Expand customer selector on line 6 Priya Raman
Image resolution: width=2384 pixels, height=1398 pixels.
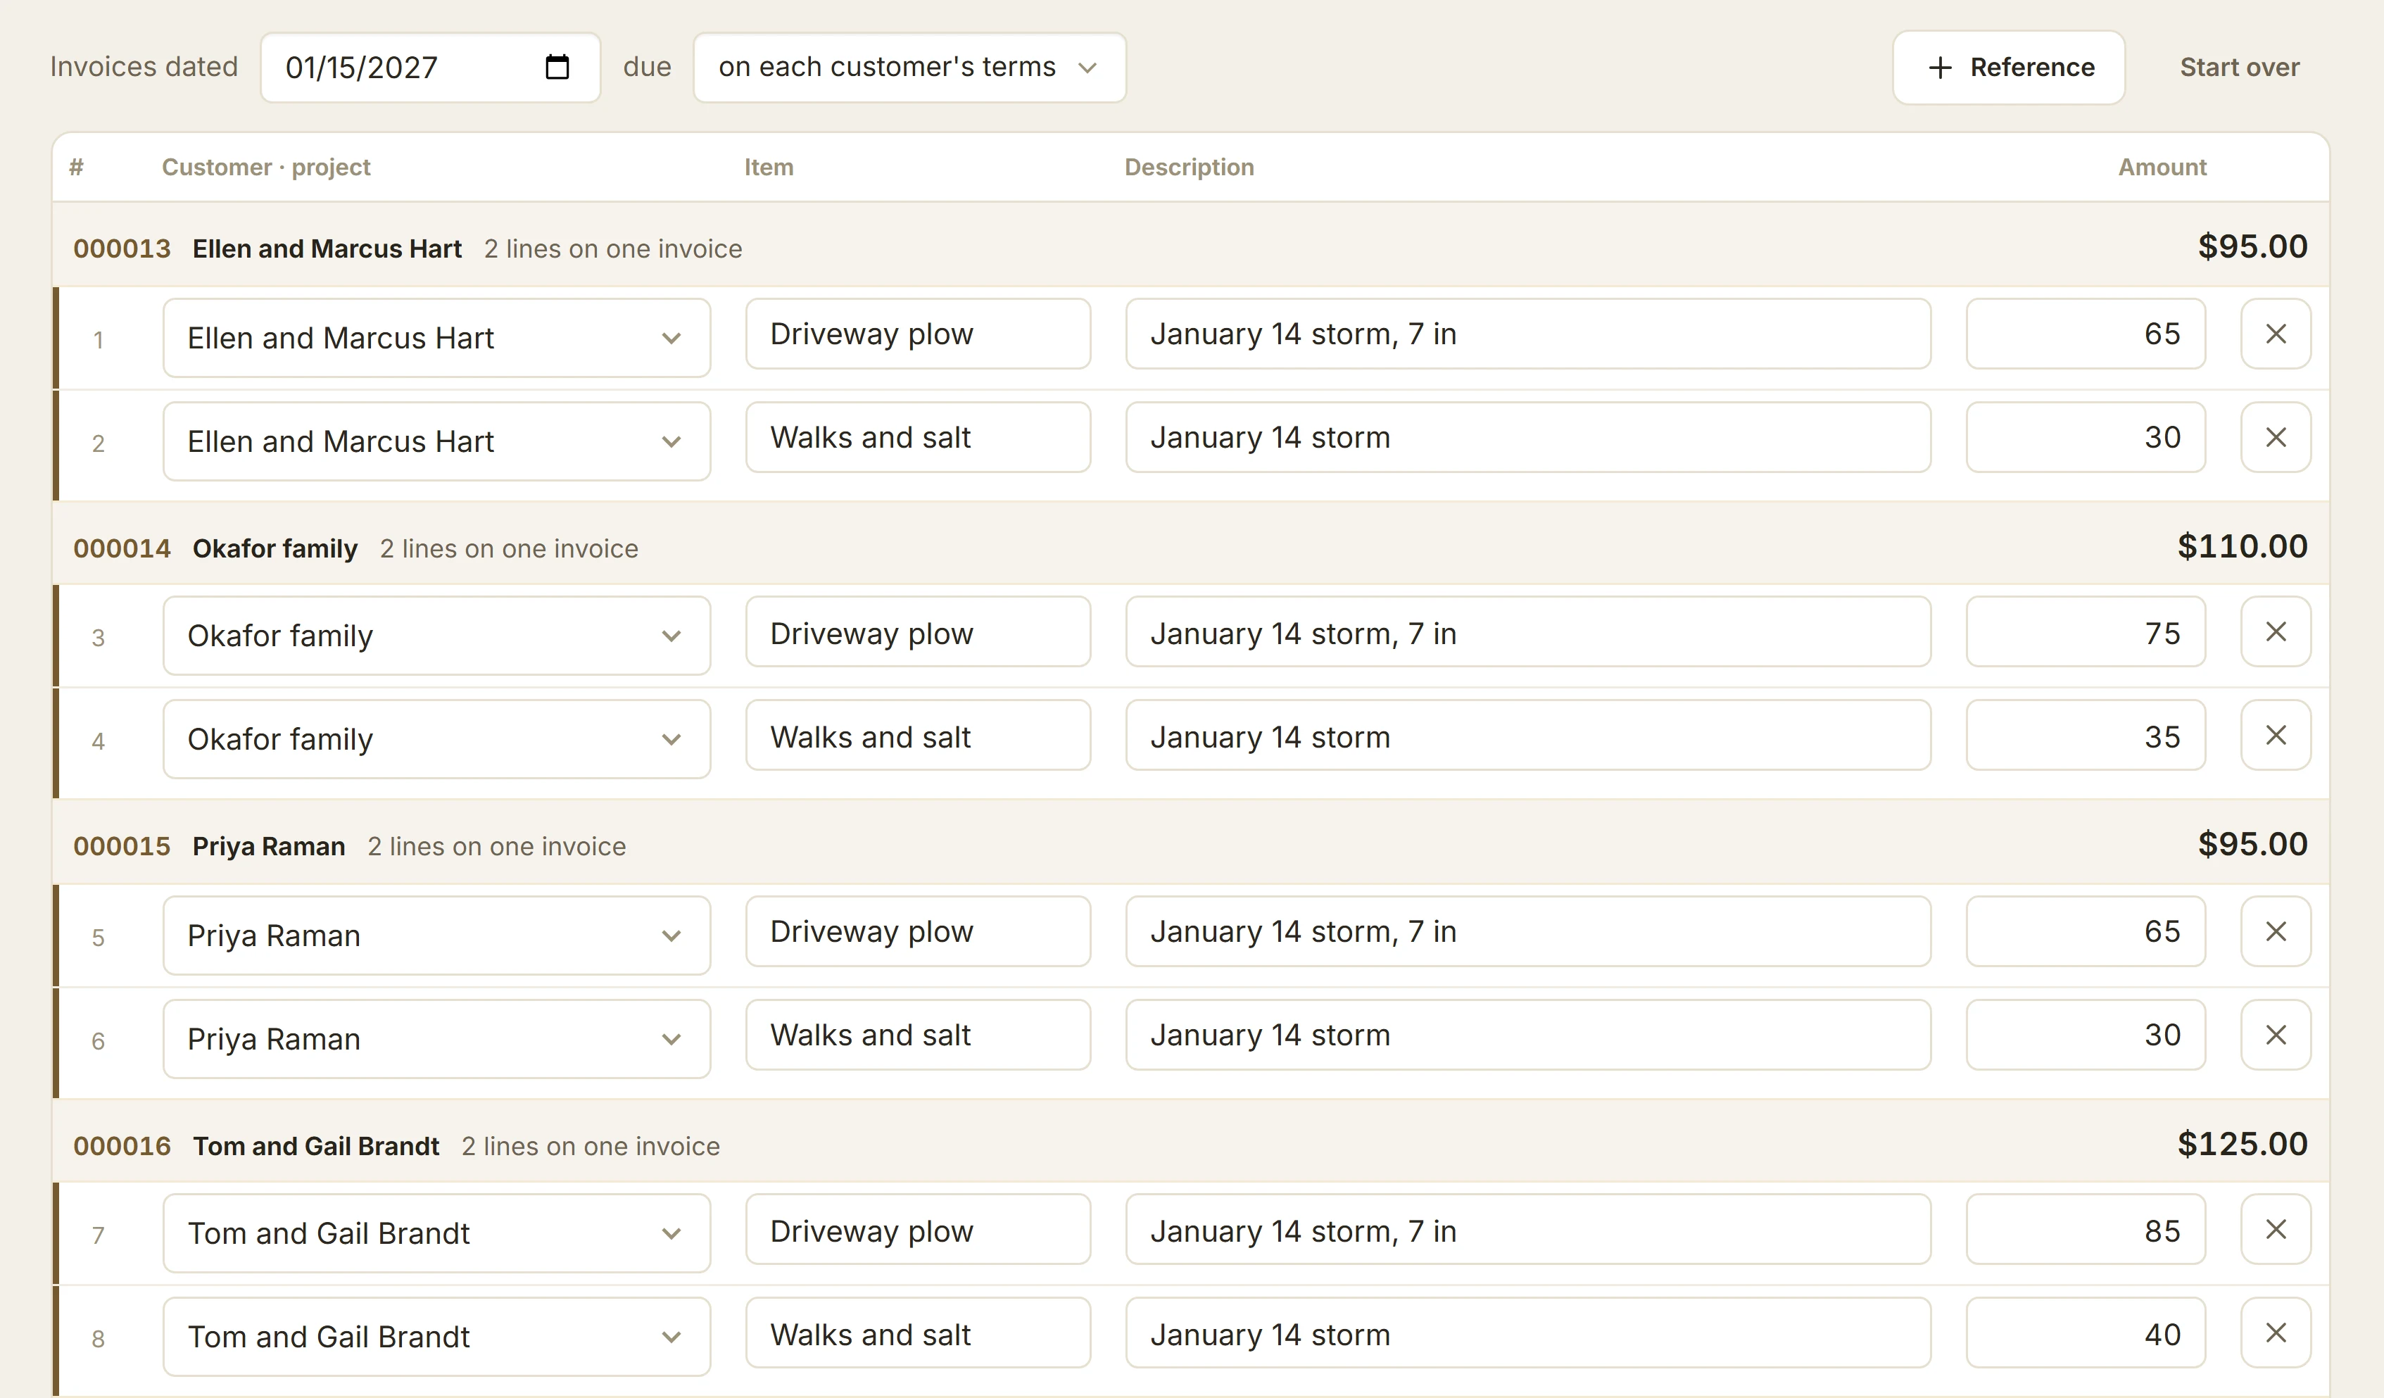[x=436, y=1038]
